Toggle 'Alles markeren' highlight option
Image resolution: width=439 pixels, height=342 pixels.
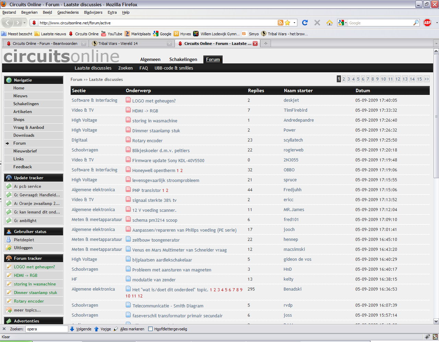tap(129, 329)
